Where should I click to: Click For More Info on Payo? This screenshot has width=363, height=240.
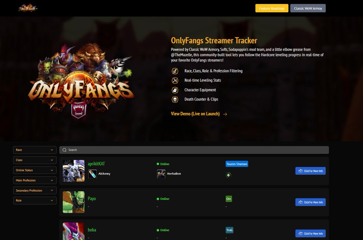point(310,202)
